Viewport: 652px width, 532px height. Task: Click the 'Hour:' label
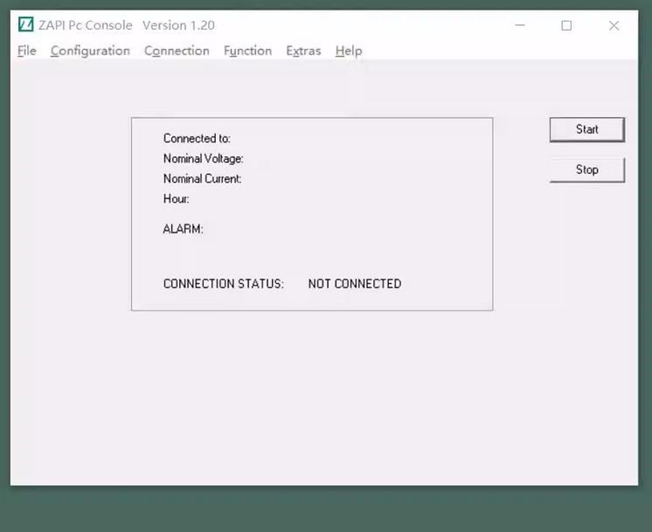[x=176, y=198]
